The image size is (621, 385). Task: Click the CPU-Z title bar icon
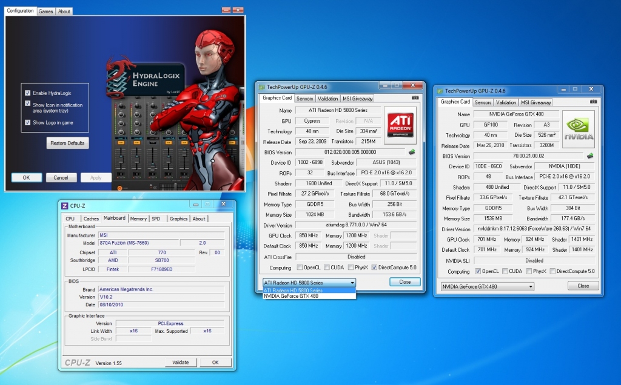coord(64,205)
